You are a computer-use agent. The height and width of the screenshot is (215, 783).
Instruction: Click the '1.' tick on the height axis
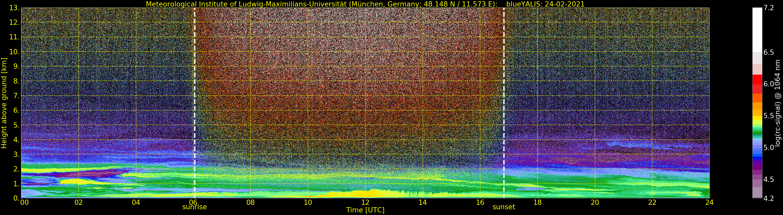17,184
